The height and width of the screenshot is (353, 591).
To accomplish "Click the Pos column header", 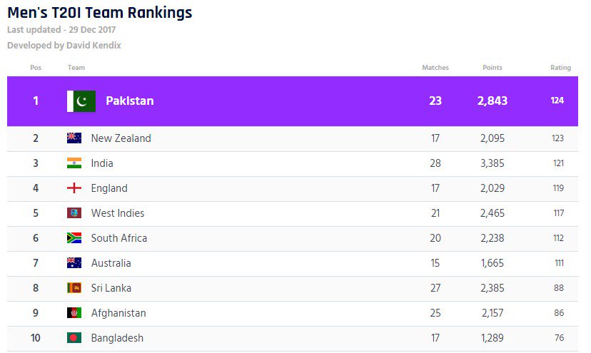I will click(36, 68).
